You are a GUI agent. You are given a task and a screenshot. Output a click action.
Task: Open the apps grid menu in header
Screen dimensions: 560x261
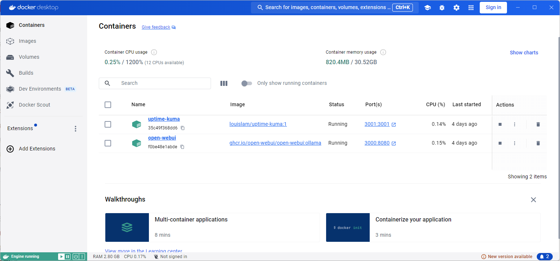[x=471, y=8]
